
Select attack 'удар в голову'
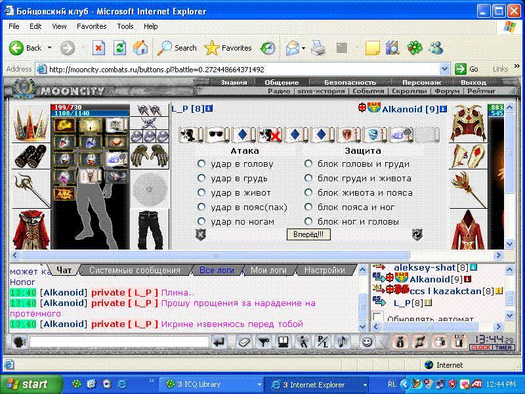[201, 164]
